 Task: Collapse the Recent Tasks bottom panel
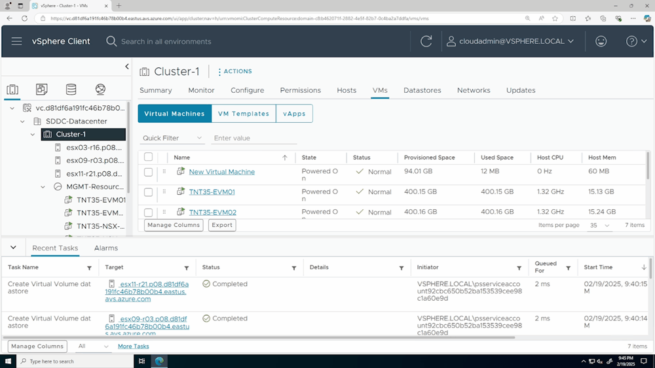click(13, 247)
